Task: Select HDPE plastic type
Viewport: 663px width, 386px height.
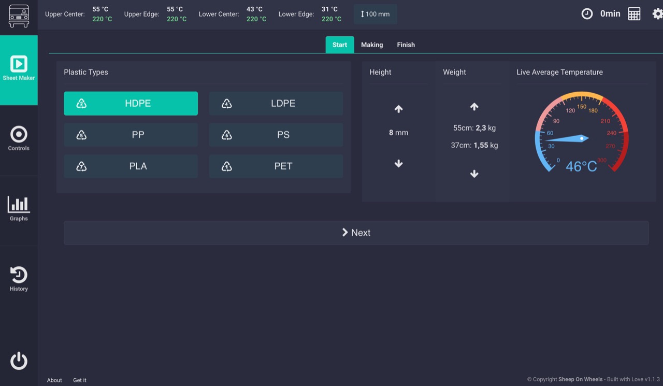Action: tap(131, 104)
